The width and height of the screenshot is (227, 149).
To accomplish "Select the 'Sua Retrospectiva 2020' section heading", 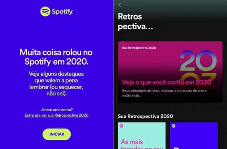I will coord(145,116).
